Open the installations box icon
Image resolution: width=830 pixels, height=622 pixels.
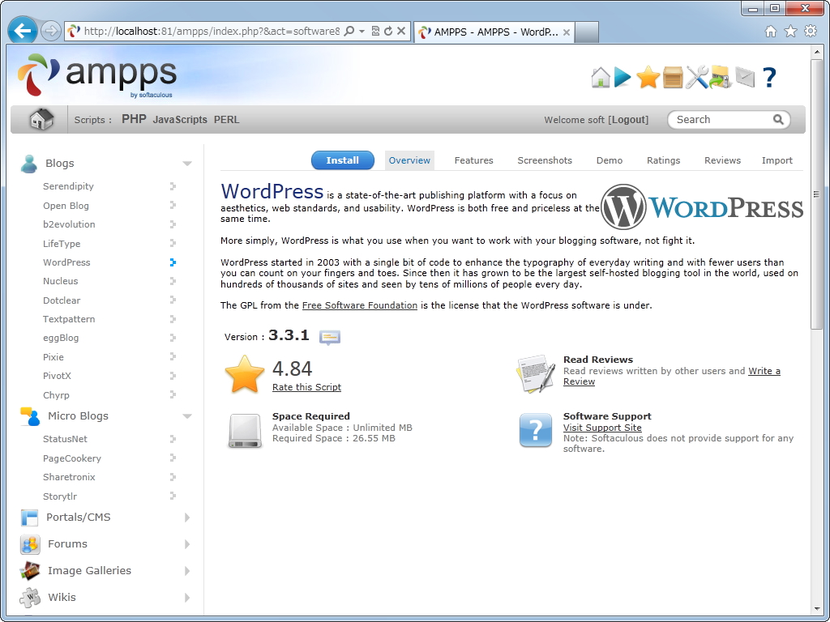pyautogui.click(x=673, y=78)
